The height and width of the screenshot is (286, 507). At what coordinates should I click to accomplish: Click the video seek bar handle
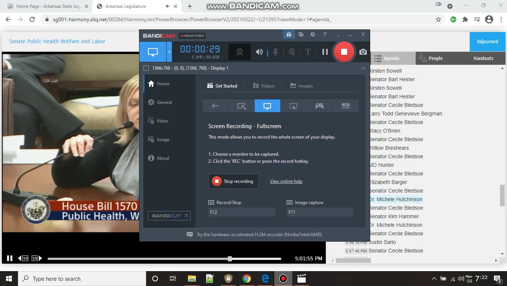[230, 258]
